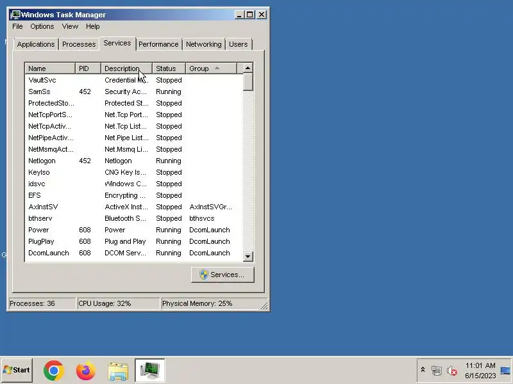Image resolution: width=513 pixels, height=384 pixels.
Task: Sort by the Status column header
Action: 169,68
